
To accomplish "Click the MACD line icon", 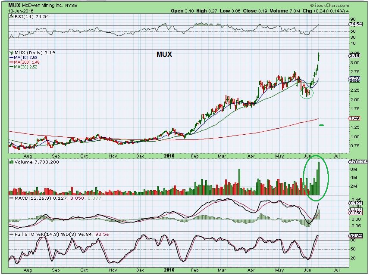I will click(x=10, y=199).
